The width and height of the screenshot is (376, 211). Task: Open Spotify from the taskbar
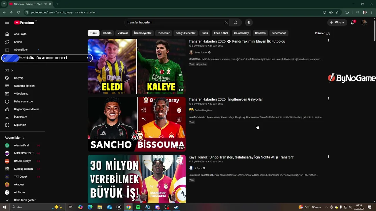tap(138, 207)
